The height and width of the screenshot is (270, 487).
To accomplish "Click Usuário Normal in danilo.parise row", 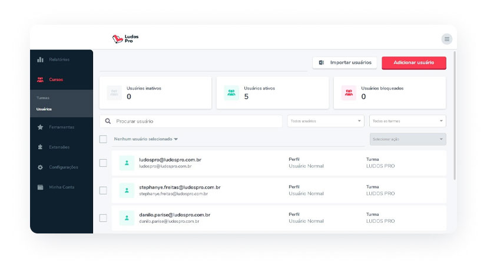I will point(306,221).
